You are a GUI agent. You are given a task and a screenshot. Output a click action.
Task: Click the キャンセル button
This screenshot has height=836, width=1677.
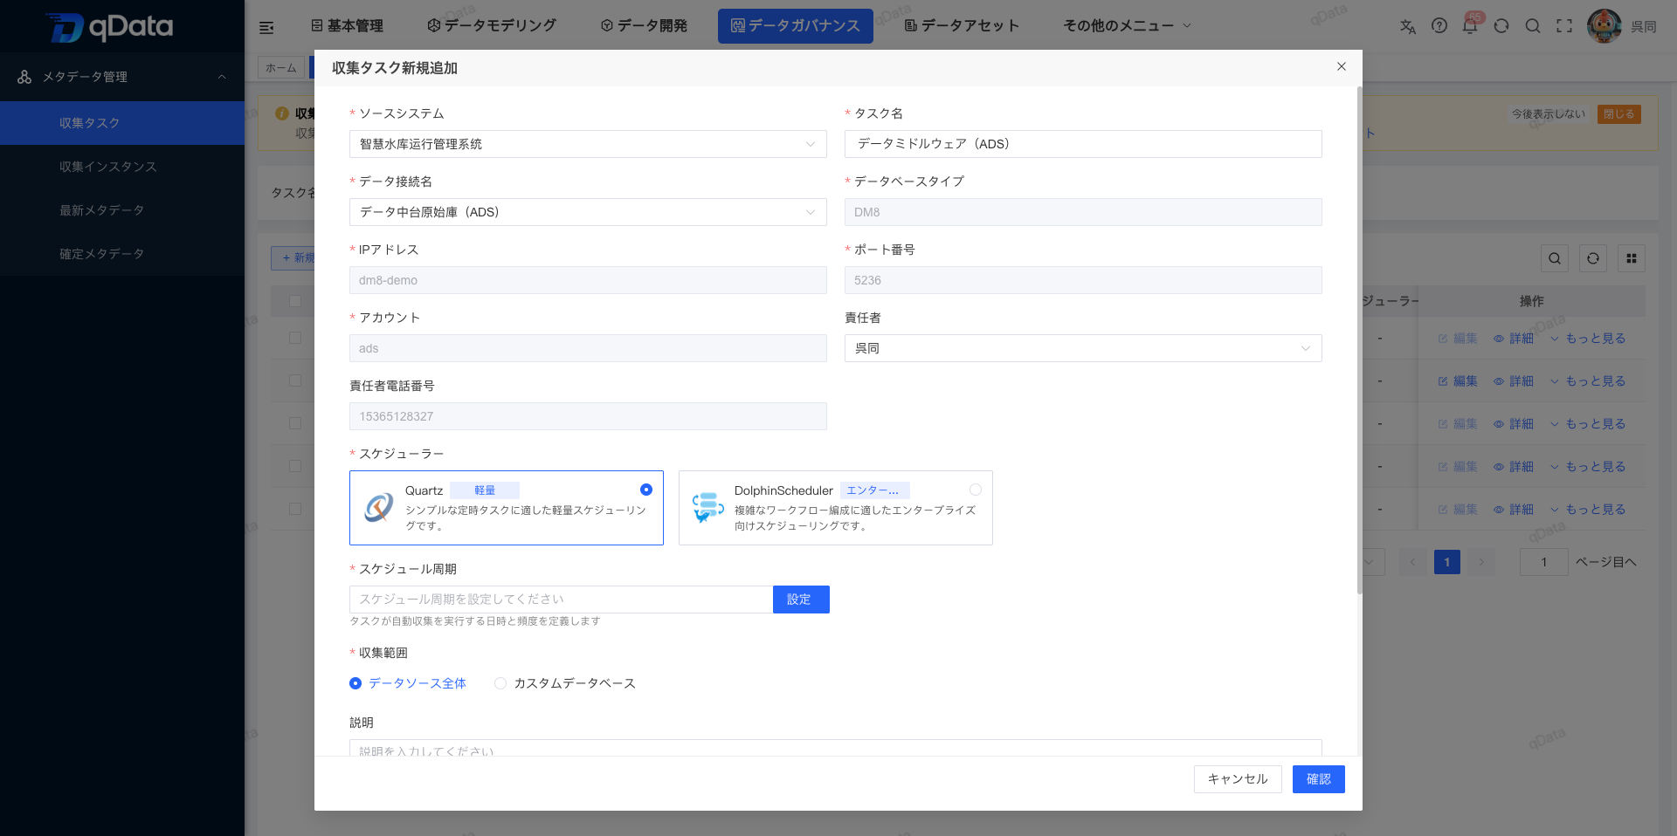click(x=1238, y=779)
